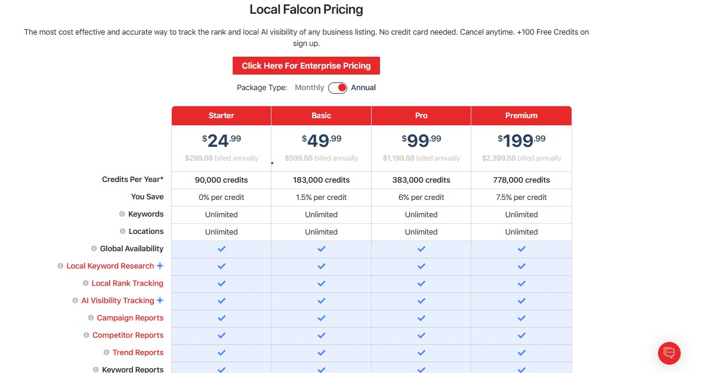This screenshot has width=701, height=373.
Task: Open the Competitor Reports link
Action: (128, 335)
